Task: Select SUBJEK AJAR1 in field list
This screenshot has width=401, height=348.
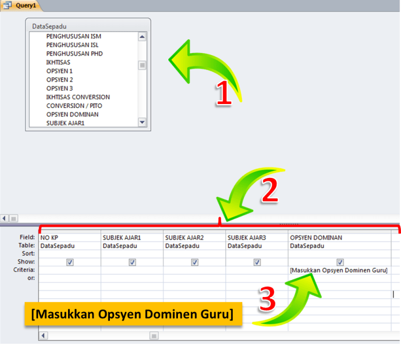Action: coord(65,123)
